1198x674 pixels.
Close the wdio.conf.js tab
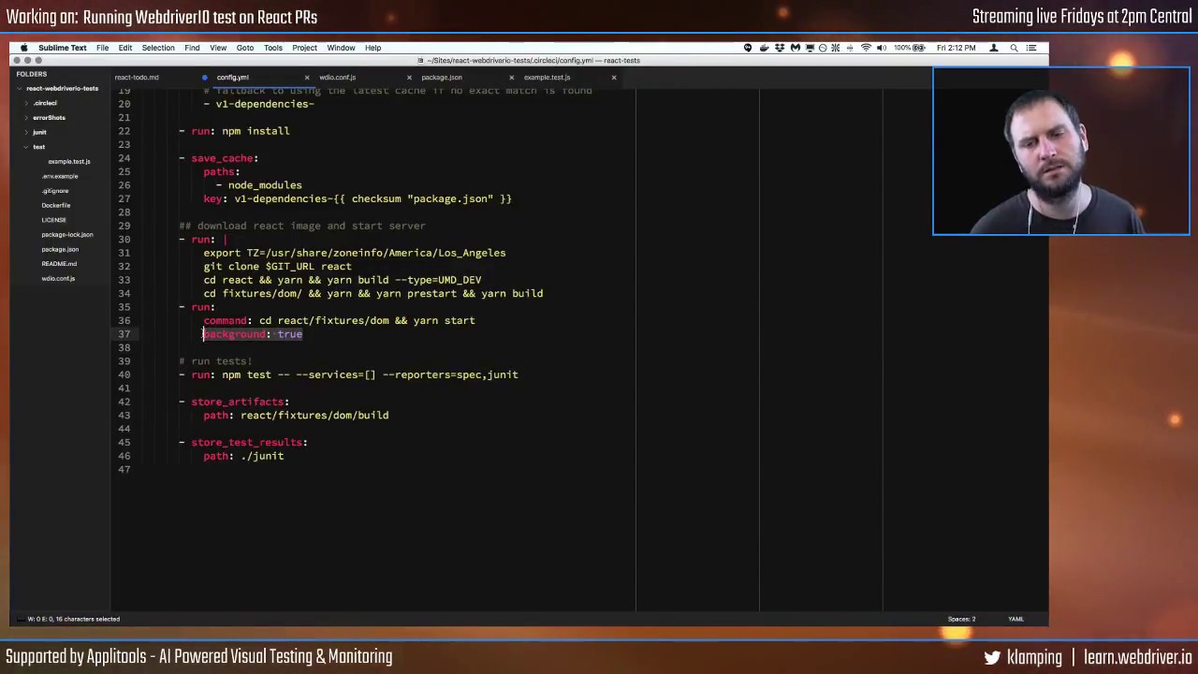[x=409, y=78]
